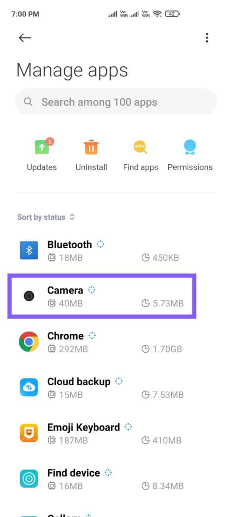Tap the back arrow icon
The width and height of the screenshot is (232, 517).
[25, 38]
